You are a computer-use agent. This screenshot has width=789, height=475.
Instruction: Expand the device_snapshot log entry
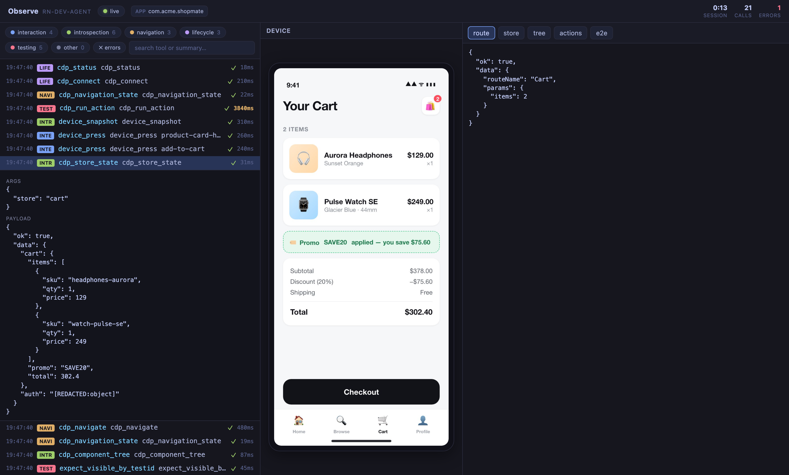(x=130, y=122)
